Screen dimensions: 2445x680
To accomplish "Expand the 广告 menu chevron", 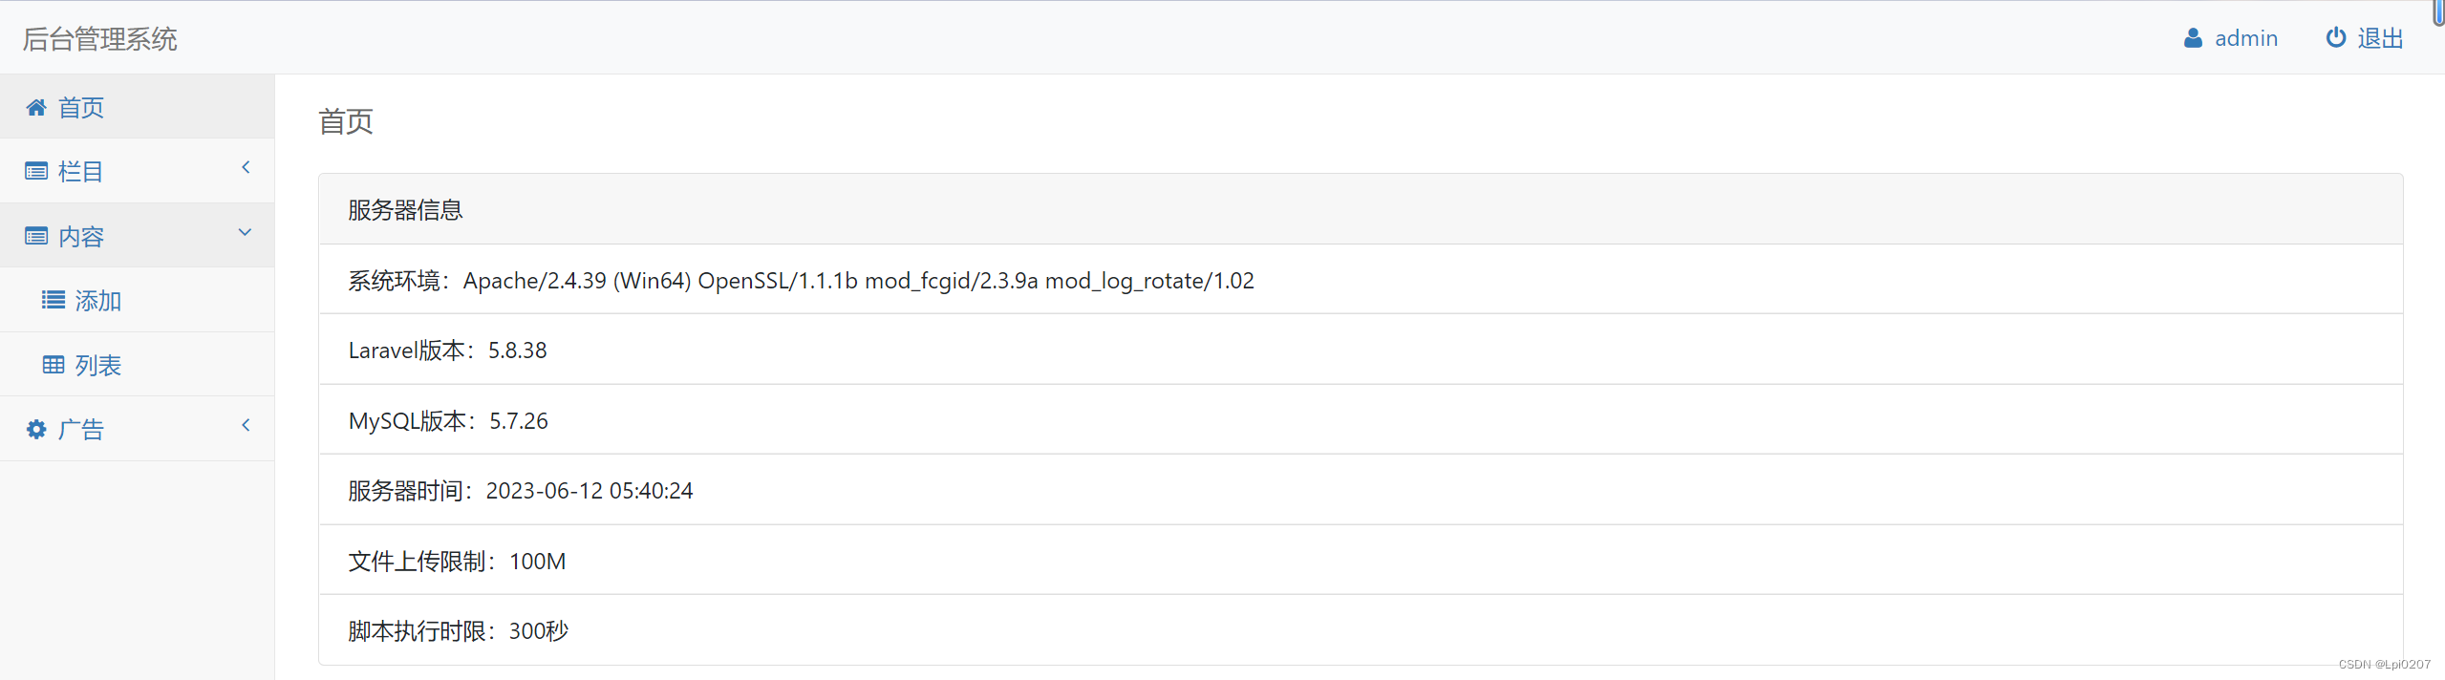I will point(246,425).
